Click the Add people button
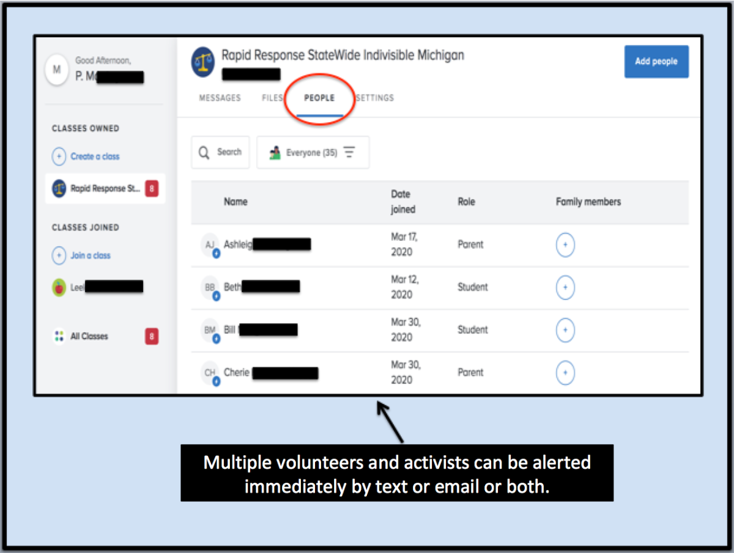The width and height of the screenshot is (734, 553). coord(656,62)
